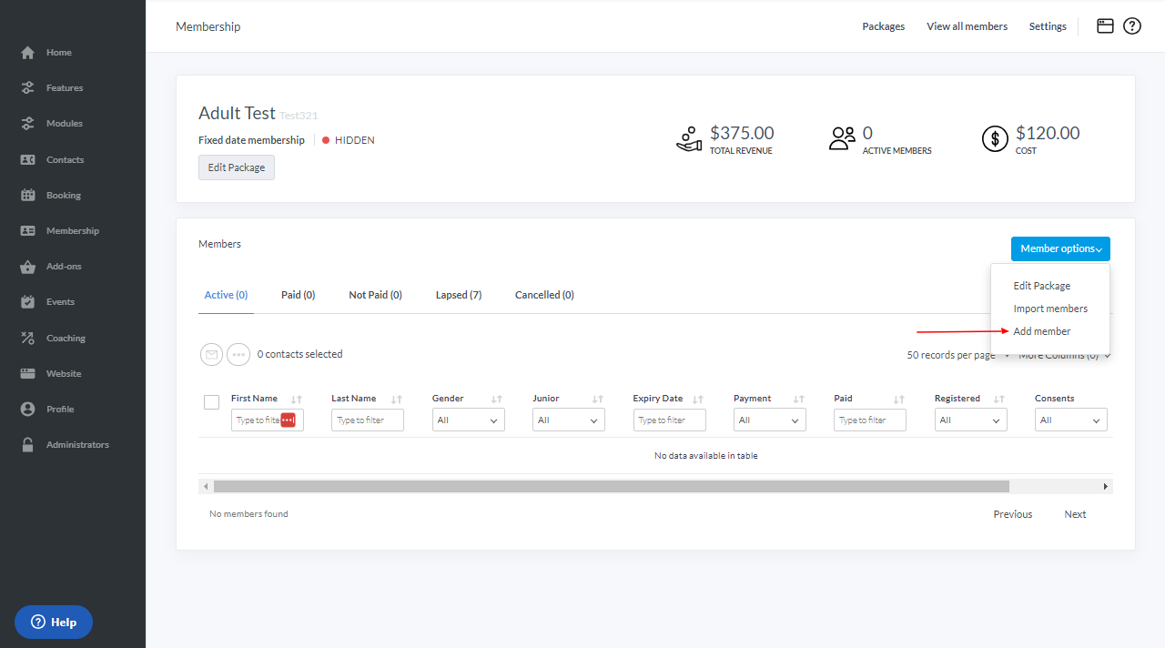Click the Add-ons basket icon
Screen dimensions: 1165x648
click(x=28, y=267)
